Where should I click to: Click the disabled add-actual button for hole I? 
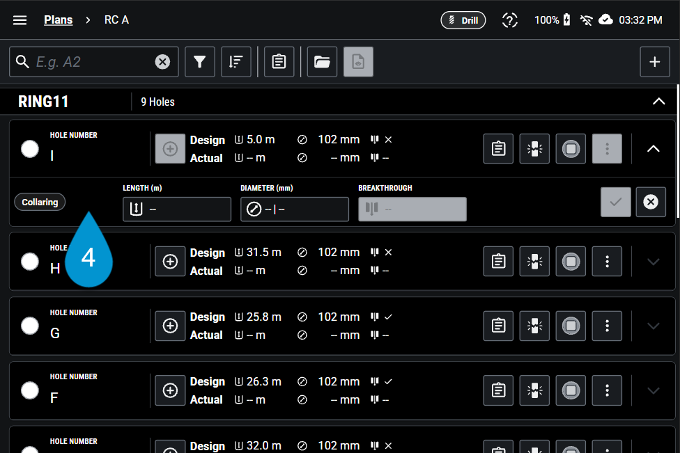click(170, 149)
